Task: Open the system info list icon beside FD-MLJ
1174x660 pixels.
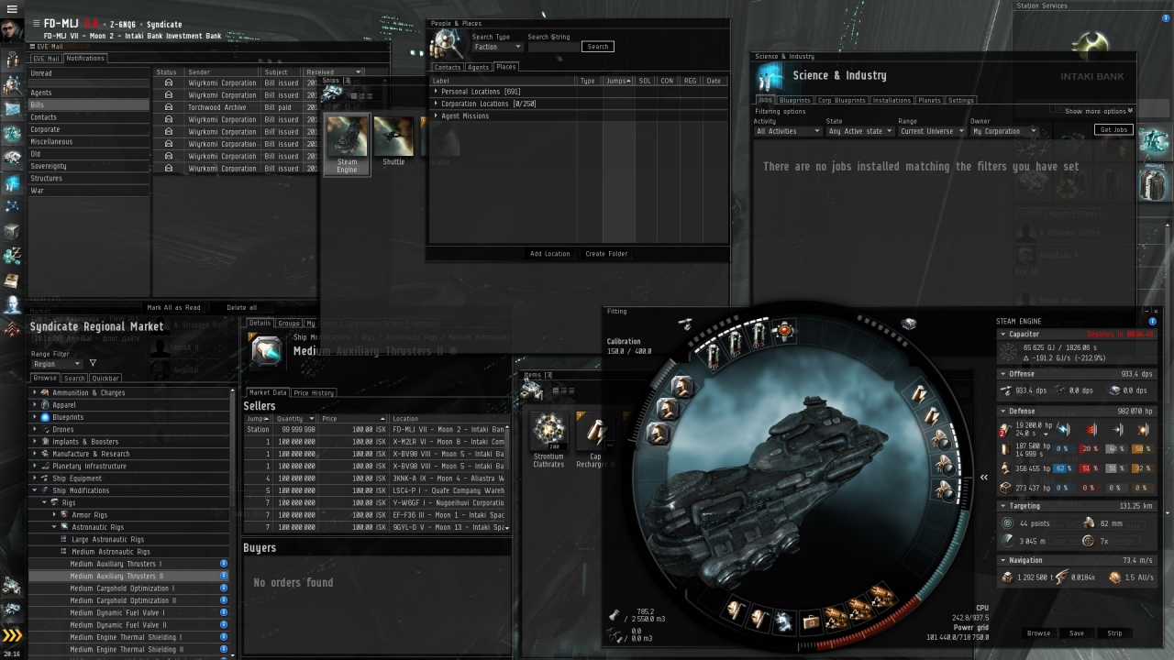Action: tap(36, 23)
